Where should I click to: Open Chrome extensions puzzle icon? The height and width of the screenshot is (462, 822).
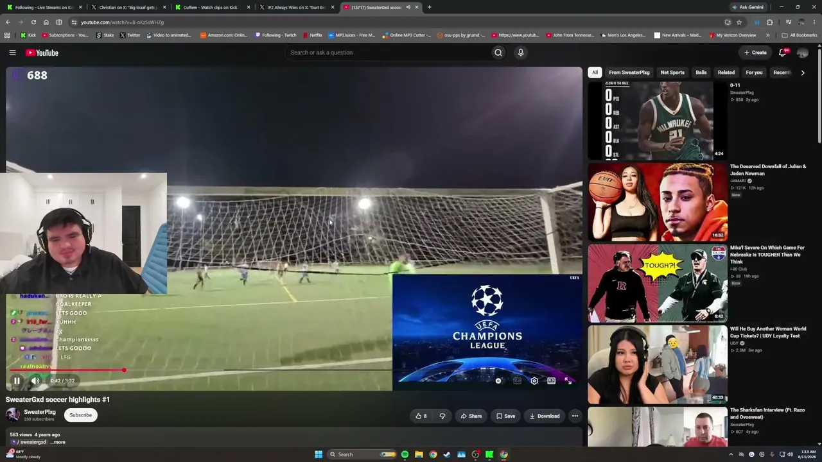[x=770, y=22]
